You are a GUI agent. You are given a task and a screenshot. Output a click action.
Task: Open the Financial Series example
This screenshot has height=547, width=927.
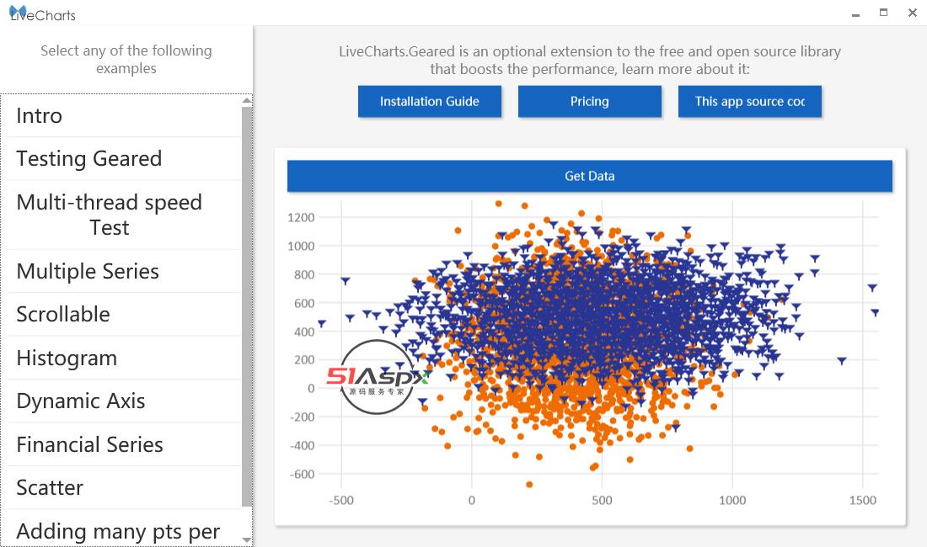point(124,445)
